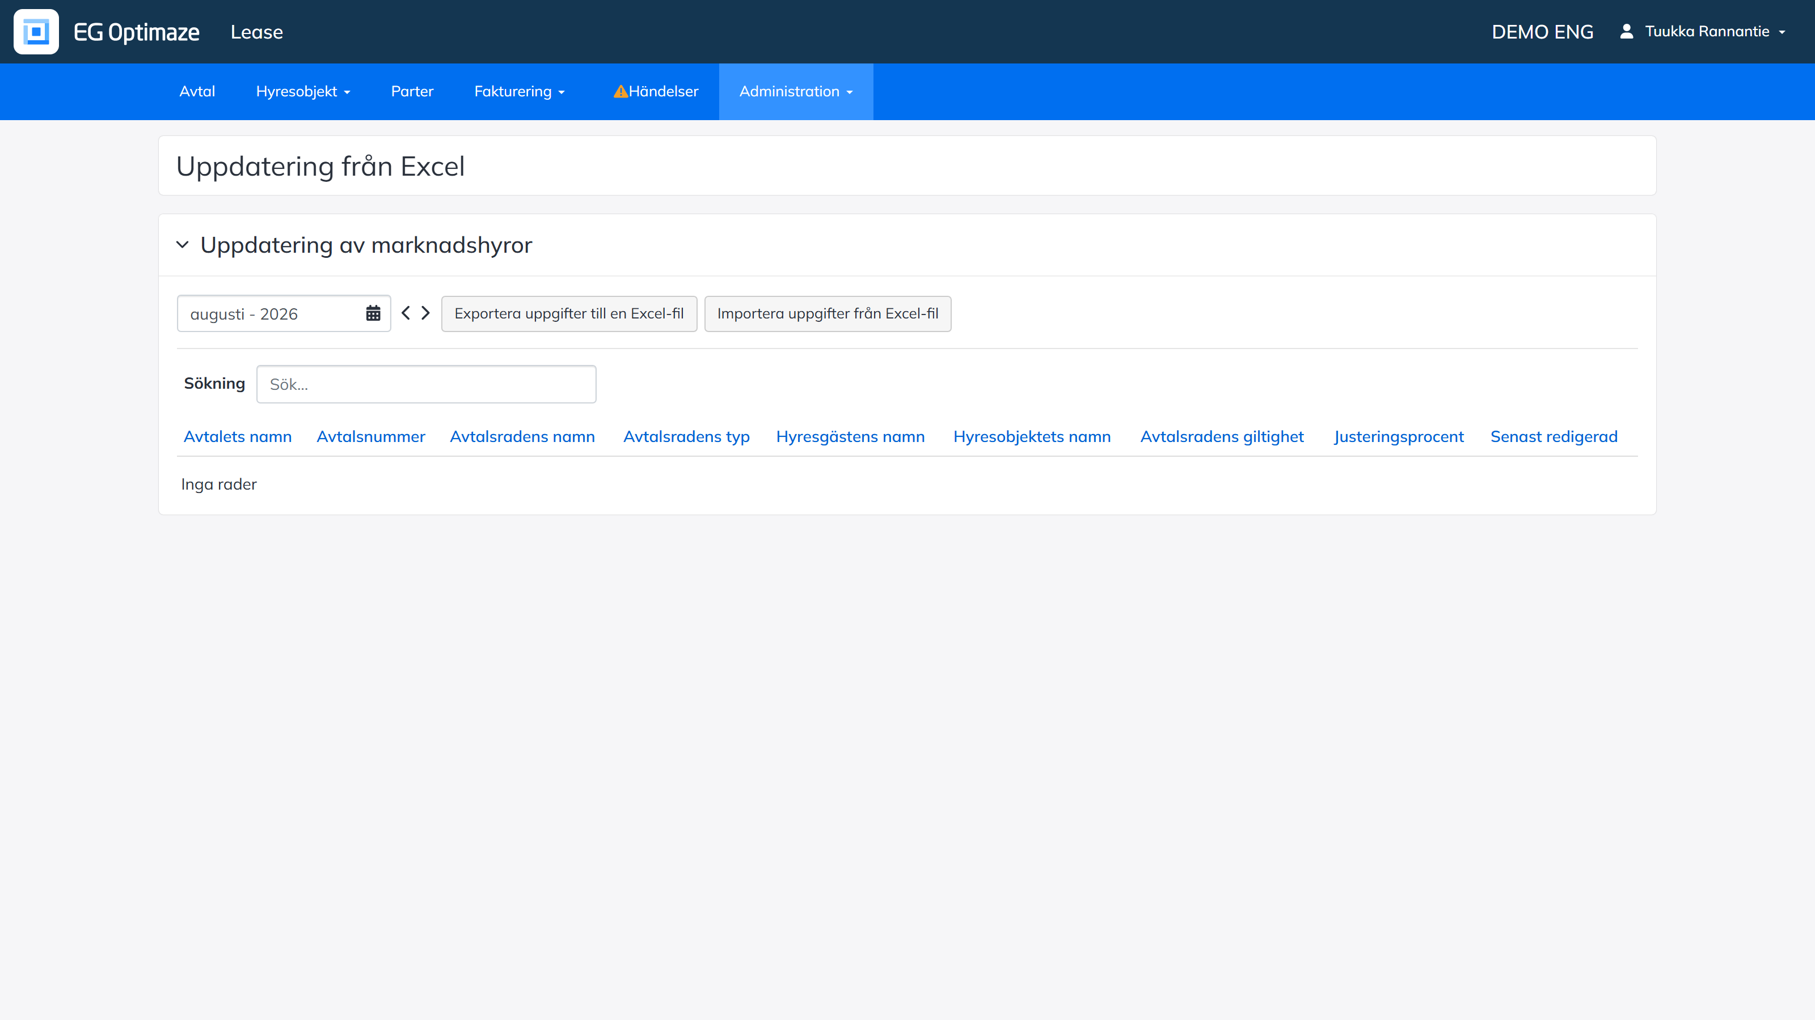The height and width of the screenshot is (1020, 1815).
Task: Click the DEMO ENG environment label
Action: click(1542, 32)
